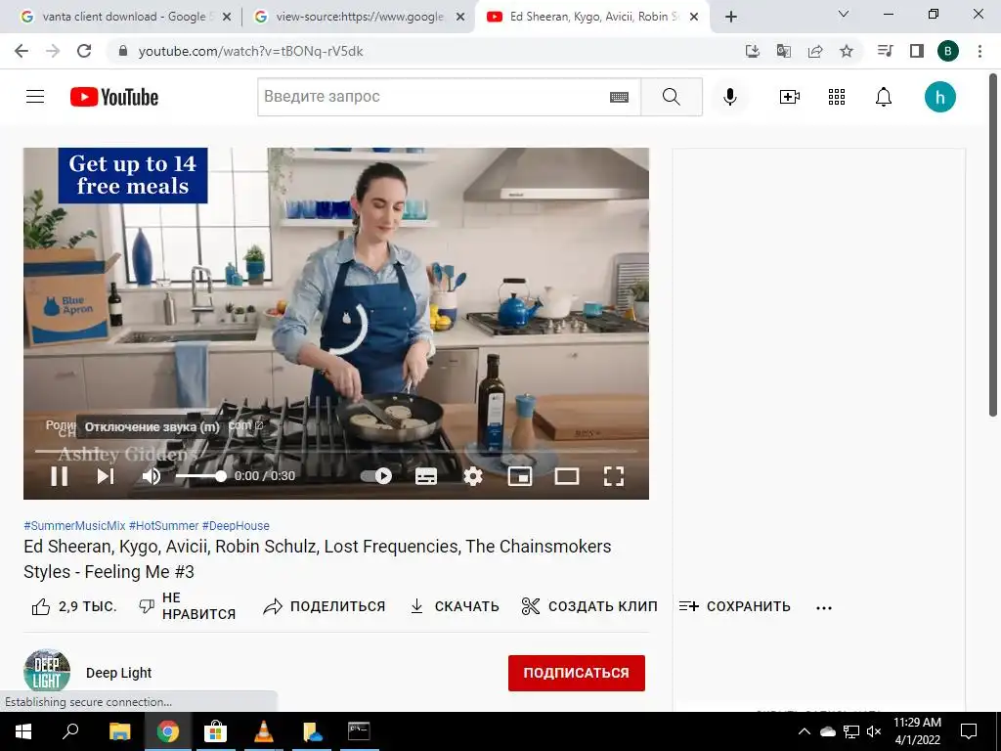Create a clip with СОЗДАТЬ КЛИП
The height and width of the screenshot is (751, 1001).
click(589, 606)
